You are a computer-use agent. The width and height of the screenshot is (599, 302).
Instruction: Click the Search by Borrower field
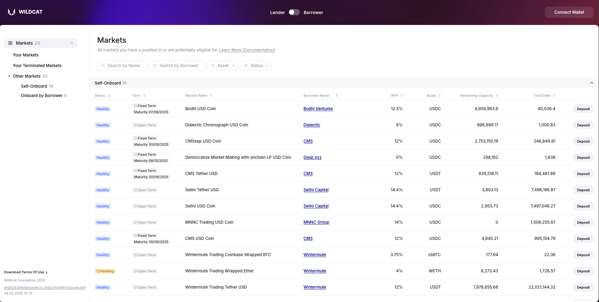(x=177, y=66)
